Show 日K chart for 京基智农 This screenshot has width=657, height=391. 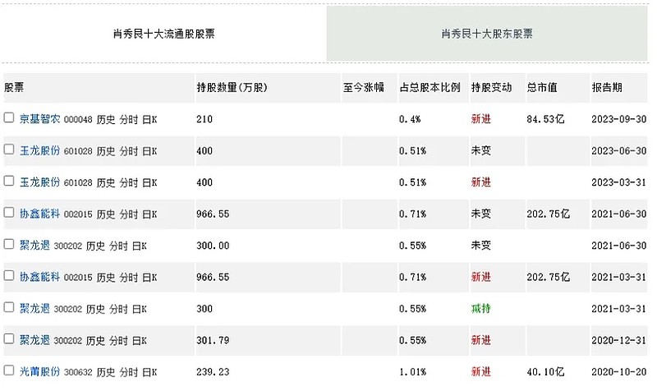149,119
